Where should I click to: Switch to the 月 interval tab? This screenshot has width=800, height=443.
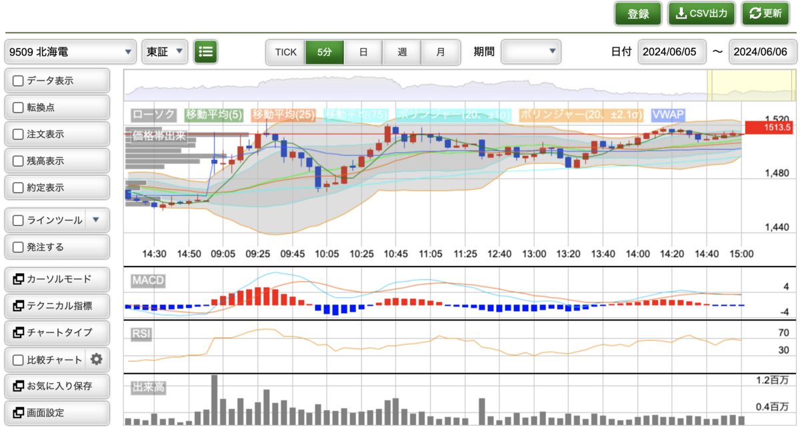pyautogui.click(x=441, y=52)
